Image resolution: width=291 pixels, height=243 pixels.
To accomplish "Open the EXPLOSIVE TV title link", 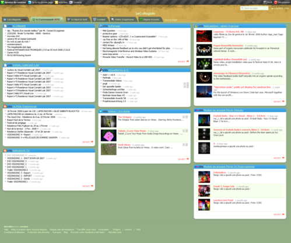I will [21, 151].
